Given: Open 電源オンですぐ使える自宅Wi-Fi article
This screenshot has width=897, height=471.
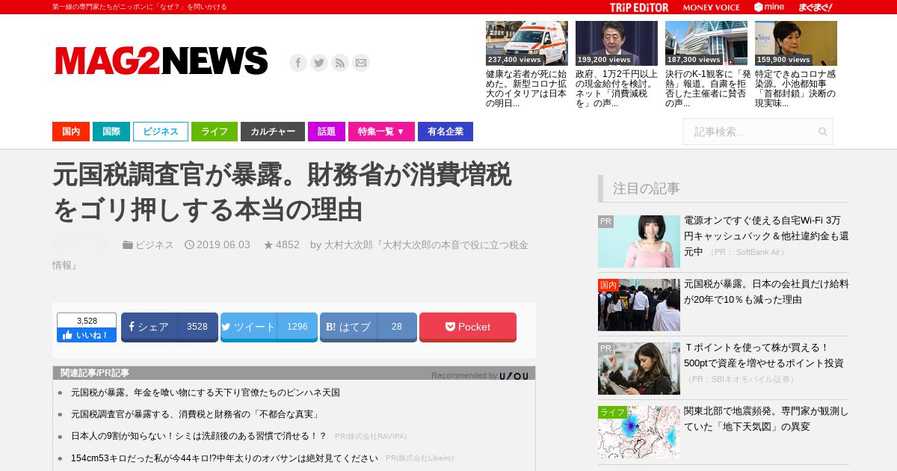Looking at the screenshot, I should tap(766, 236).
